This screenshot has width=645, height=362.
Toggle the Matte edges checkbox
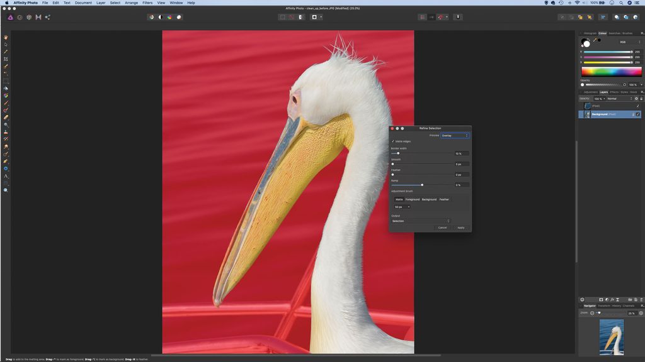tap(392, 141)
